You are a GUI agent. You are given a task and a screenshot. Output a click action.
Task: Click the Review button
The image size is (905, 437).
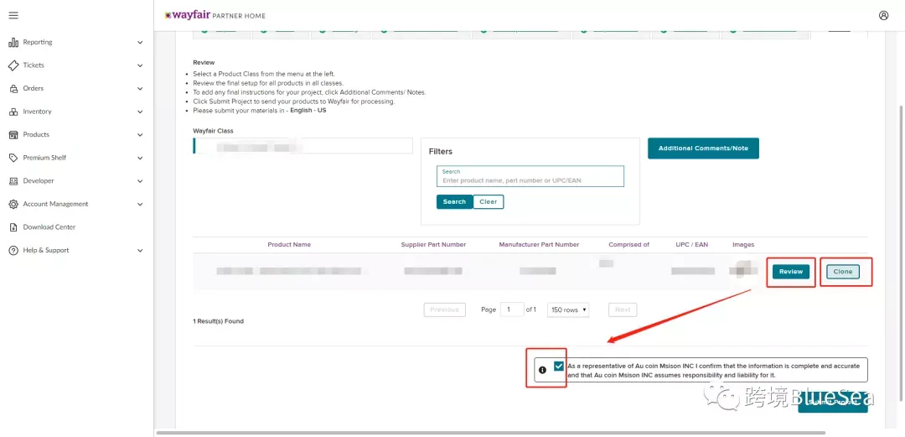(x=791, y=272)
